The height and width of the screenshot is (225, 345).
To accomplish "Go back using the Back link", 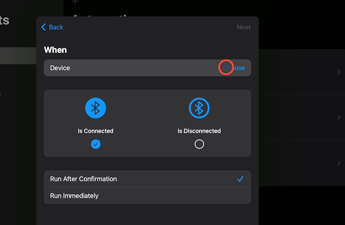I will [x=52, y=27].
